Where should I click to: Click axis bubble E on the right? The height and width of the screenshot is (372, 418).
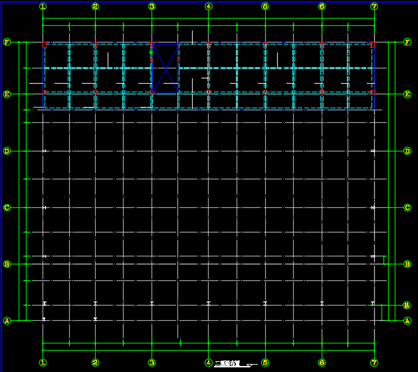click(407, 94)
